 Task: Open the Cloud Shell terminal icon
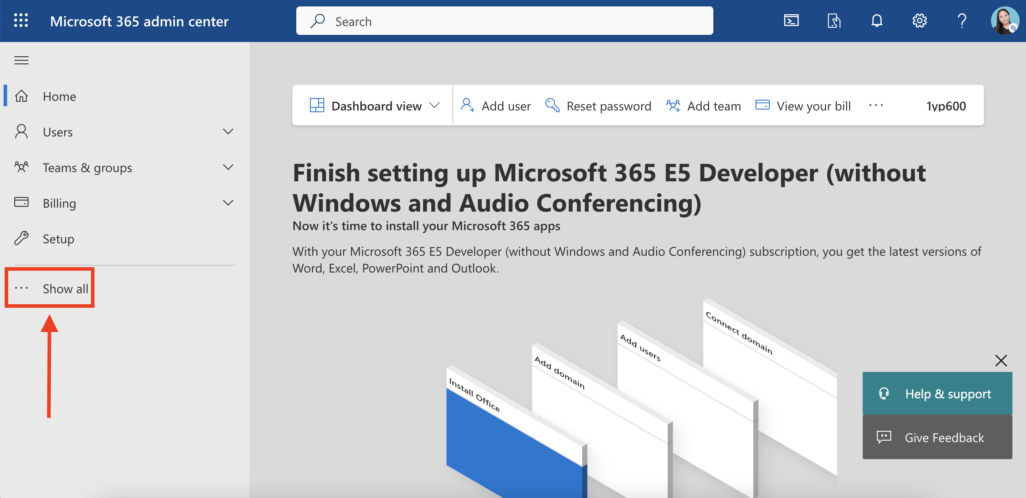[791, 21]
